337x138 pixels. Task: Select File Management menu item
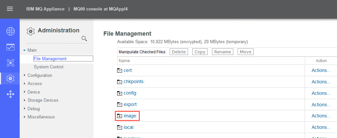(50, 59)
